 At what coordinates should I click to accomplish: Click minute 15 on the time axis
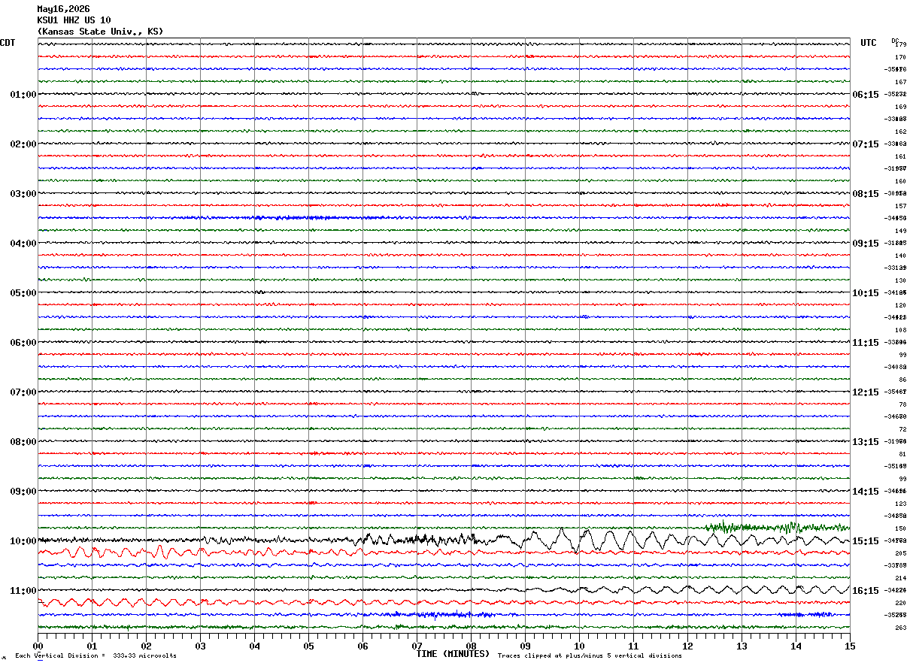[849, 646]
